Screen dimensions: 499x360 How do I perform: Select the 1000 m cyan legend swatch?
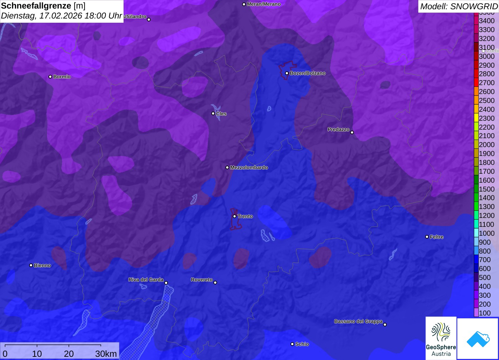pyautogui.click(x=476, y=233)
